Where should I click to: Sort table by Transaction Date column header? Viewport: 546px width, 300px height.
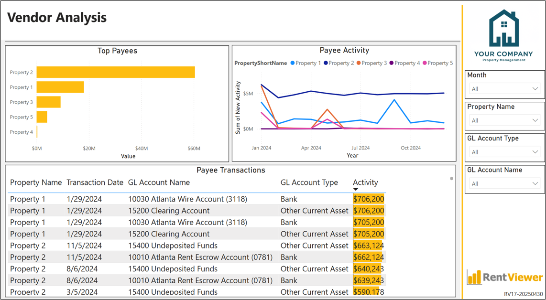pos(95,182)
